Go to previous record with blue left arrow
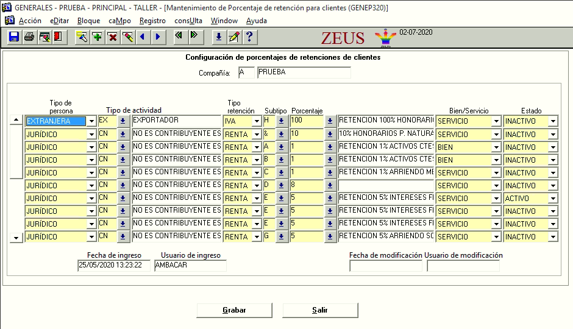Screen dimensions: 573x329 pyautogui.click(x=143, y=37)
